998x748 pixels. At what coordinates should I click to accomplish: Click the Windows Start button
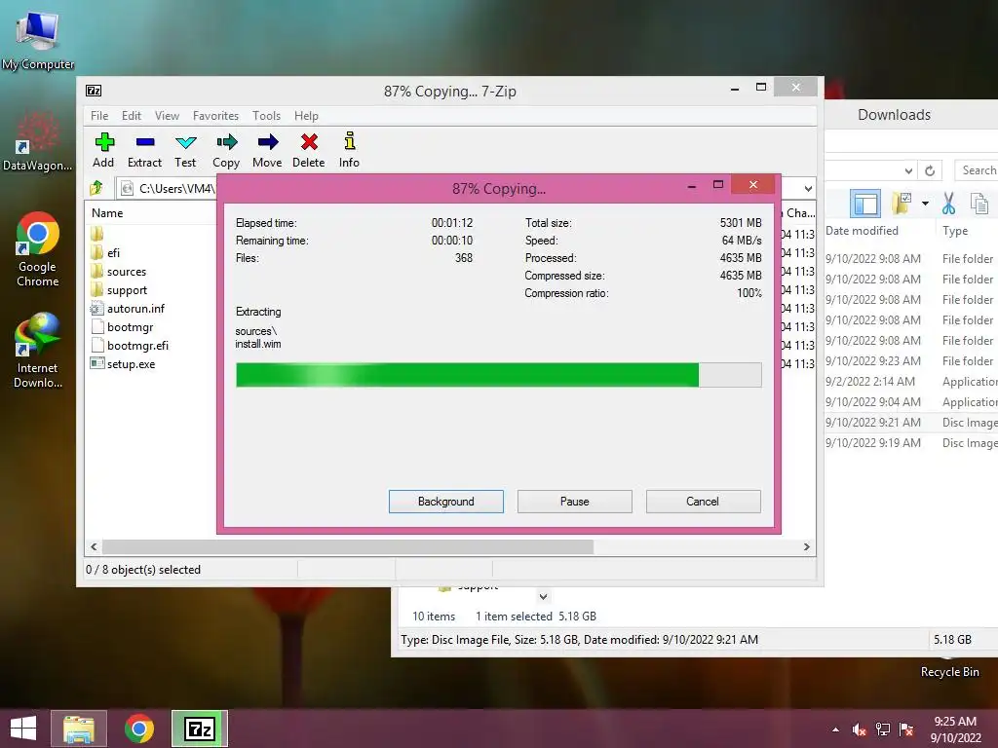[x=23, y=729]
